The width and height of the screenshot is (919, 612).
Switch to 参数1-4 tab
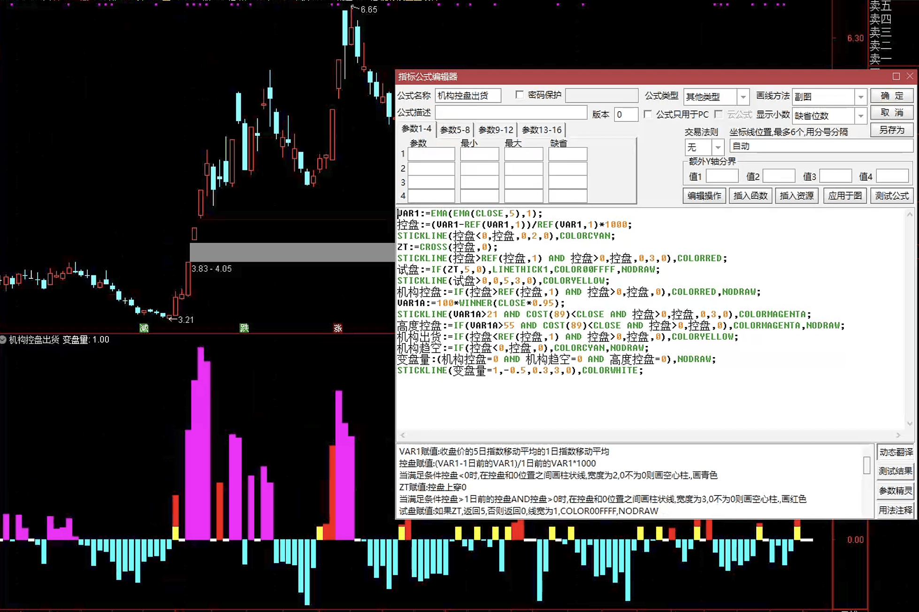click(416, 129)
